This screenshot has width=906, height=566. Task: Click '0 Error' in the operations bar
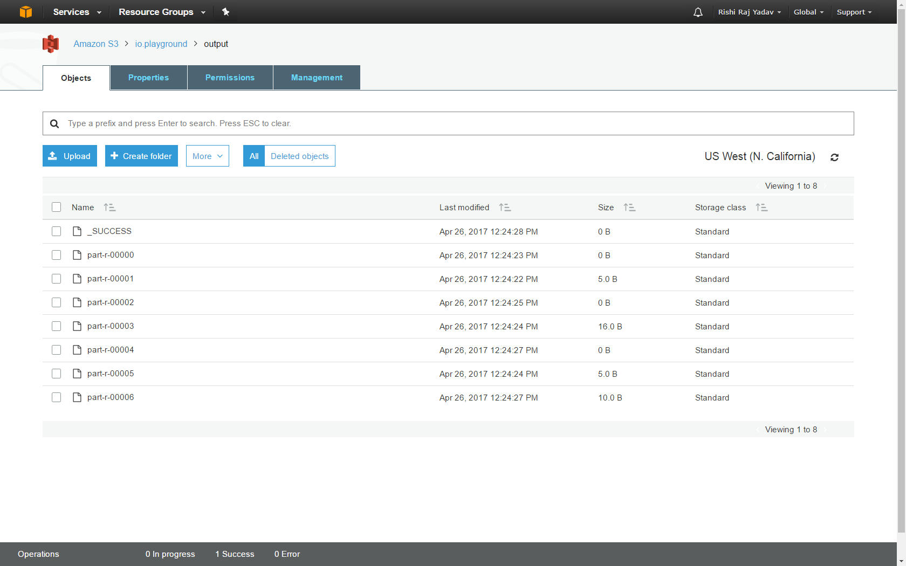(x=287, y=554)
